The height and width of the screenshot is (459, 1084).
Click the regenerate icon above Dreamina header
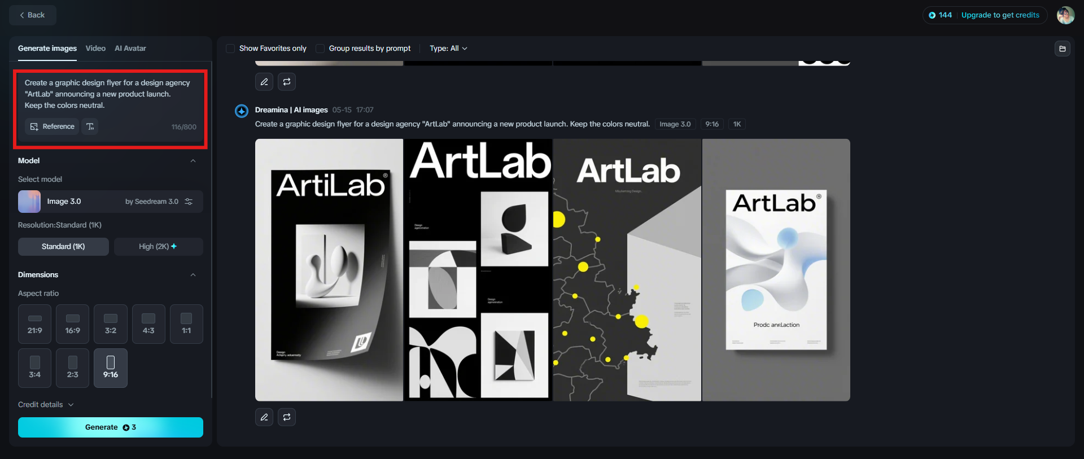287,82
